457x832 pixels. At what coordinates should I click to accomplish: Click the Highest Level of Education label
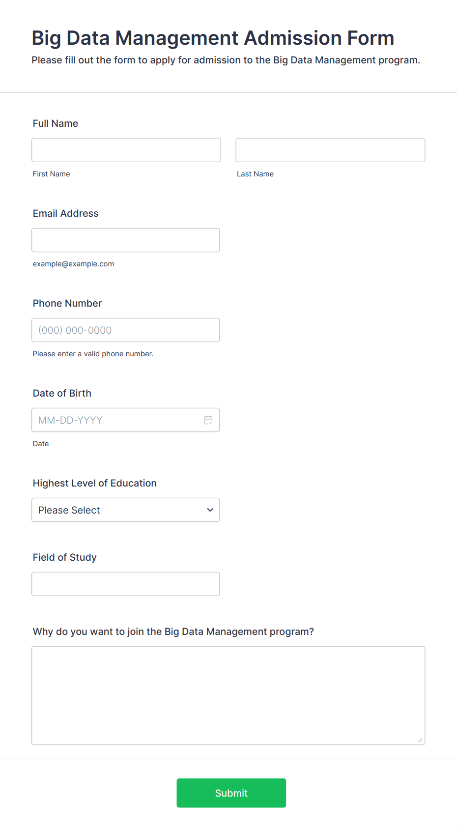(95, 483)
